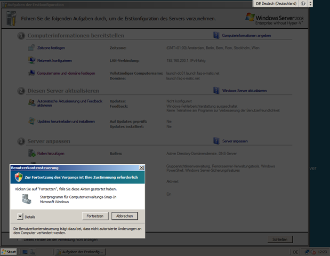Open language bar options arrow
Screen dimensions: 330x256
(x=310, y=4)
